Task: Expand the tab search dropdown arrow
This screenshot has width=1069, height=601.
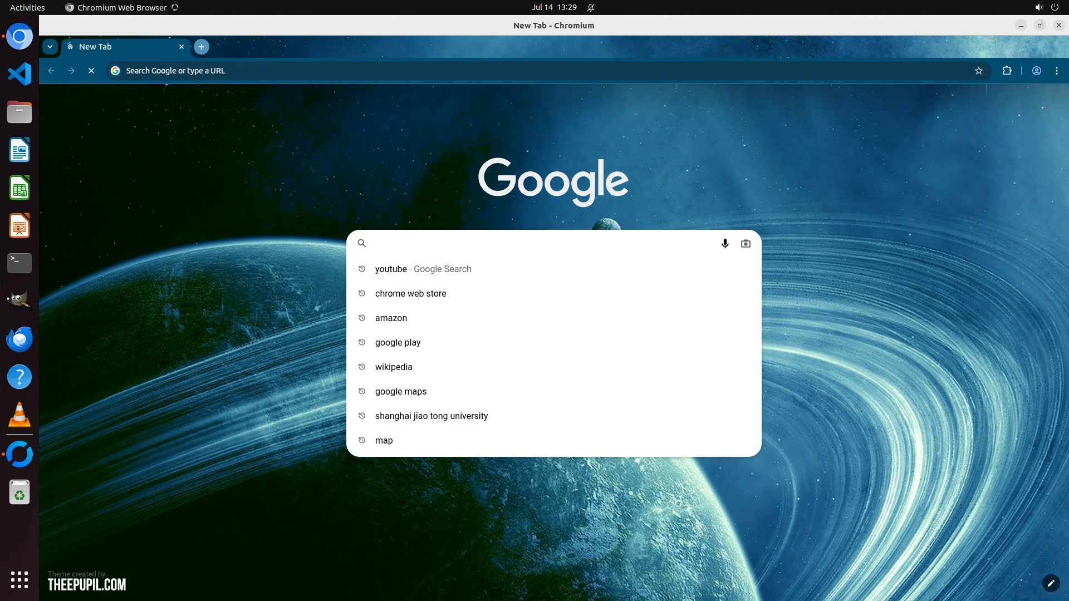Action: (x=50, y=47)
